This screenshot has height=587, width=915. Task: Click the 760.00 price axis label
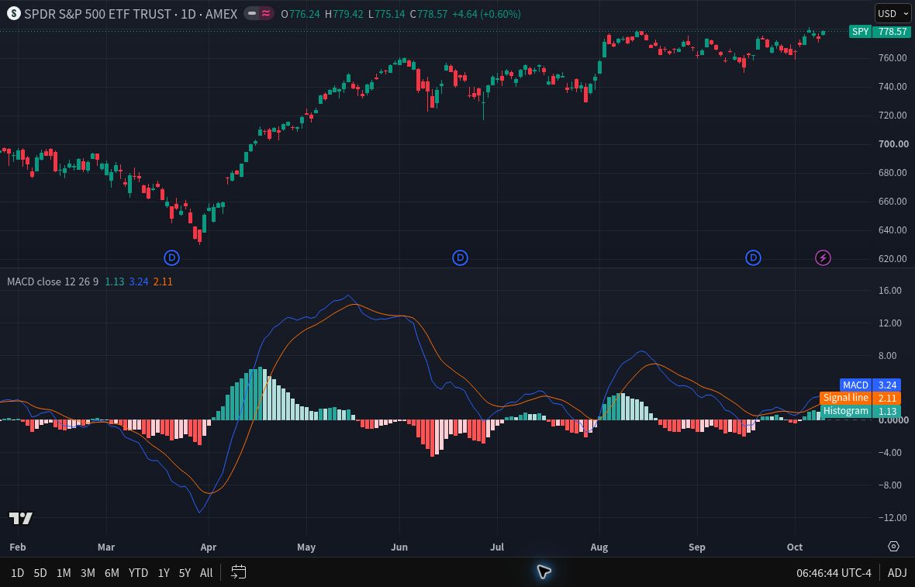click(x=893, y=57)
